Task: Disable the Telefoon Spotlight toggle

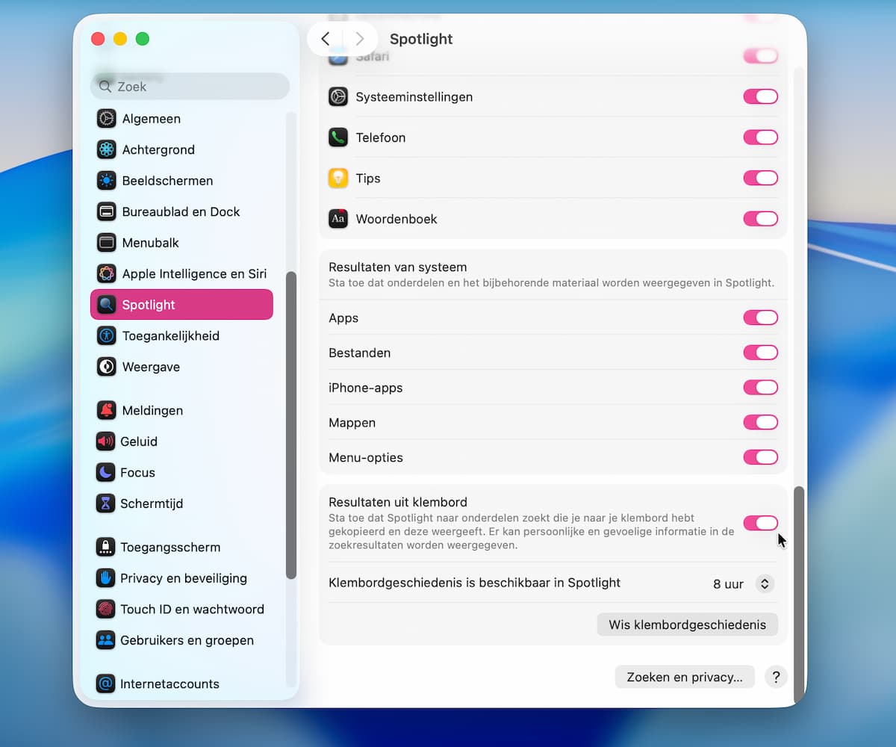Action: (x=760, y=137)
